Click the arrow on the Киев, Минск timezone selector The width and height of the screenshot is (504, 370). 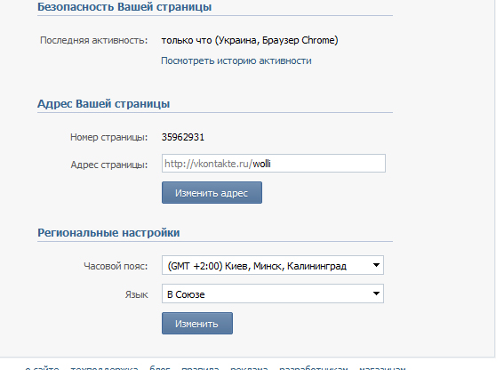click(x=376, y=265)
